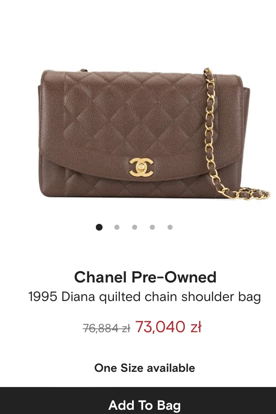Image resolution: width=276 pixels, height=414 pixels.
Task: Tap the "zł" currency after the sale price
Action: [196, 327]
